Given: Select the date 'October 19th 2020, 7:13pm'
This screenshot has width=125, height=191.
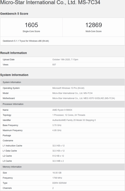Looking at the screenshot, I should [65, 60].
